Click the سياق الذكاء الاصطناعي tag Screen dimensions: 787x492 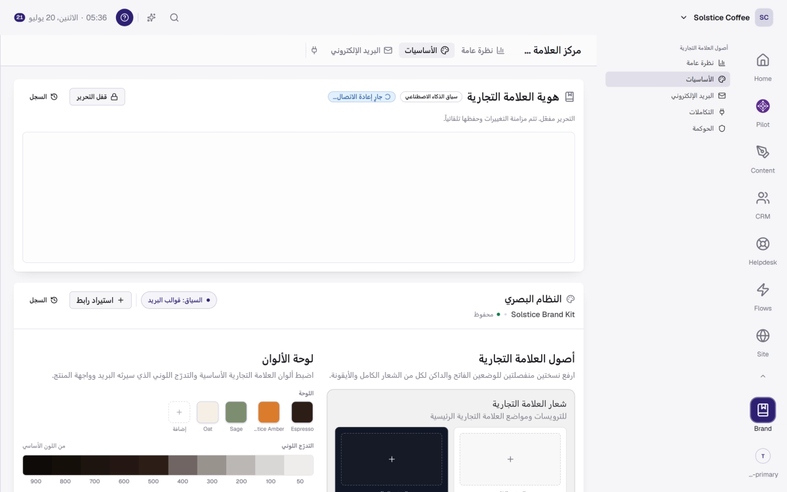[431, 97]
